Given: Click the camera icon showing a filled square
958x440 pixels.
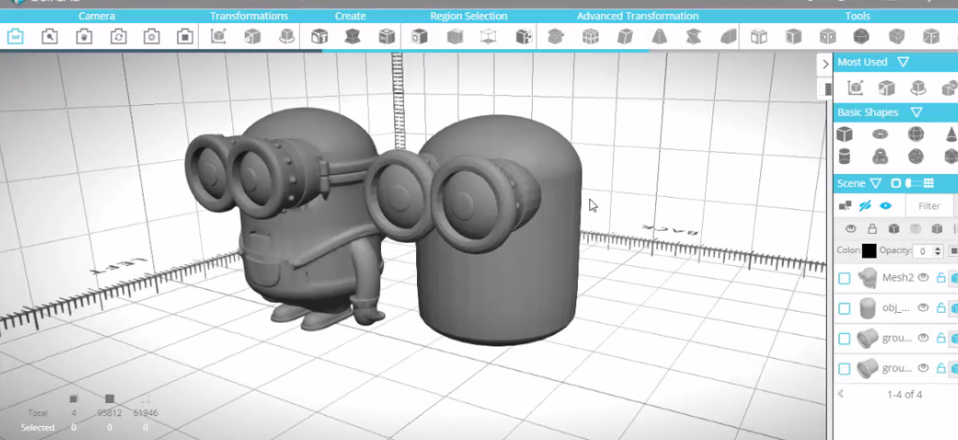Looking at the screenshot, I should 186,37.
